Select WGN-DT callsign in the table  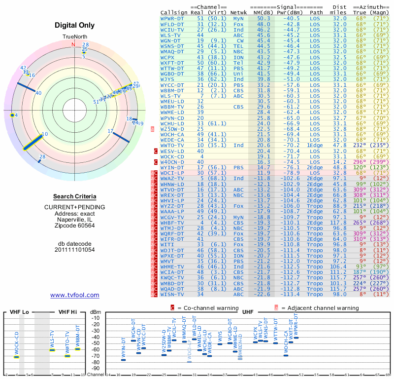click(x=171, y=41)
